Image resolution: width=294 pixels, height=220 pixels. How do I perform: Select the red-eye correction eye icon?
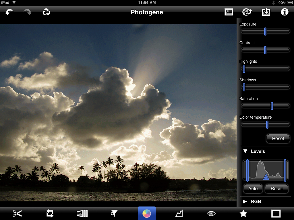tap(211, 213)
